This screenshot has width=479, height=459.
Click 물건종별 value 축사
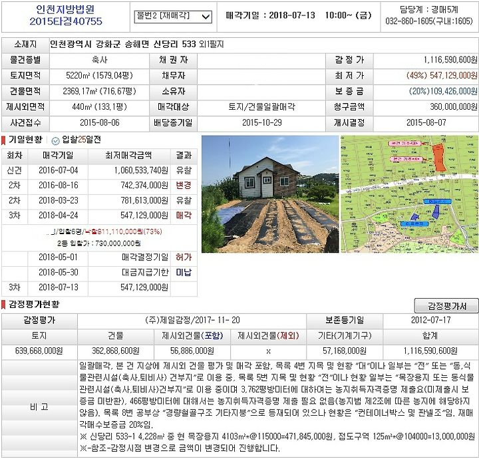99,60
